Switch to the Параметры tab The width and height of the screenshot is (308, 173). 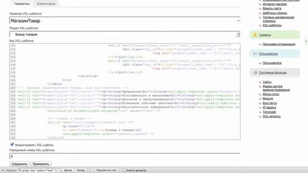(x=22, y=4)
